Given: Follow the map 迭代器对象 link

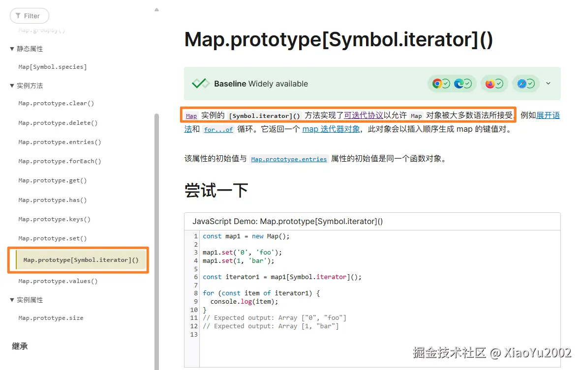Looking at the screenshot, I should pos(331,129).
